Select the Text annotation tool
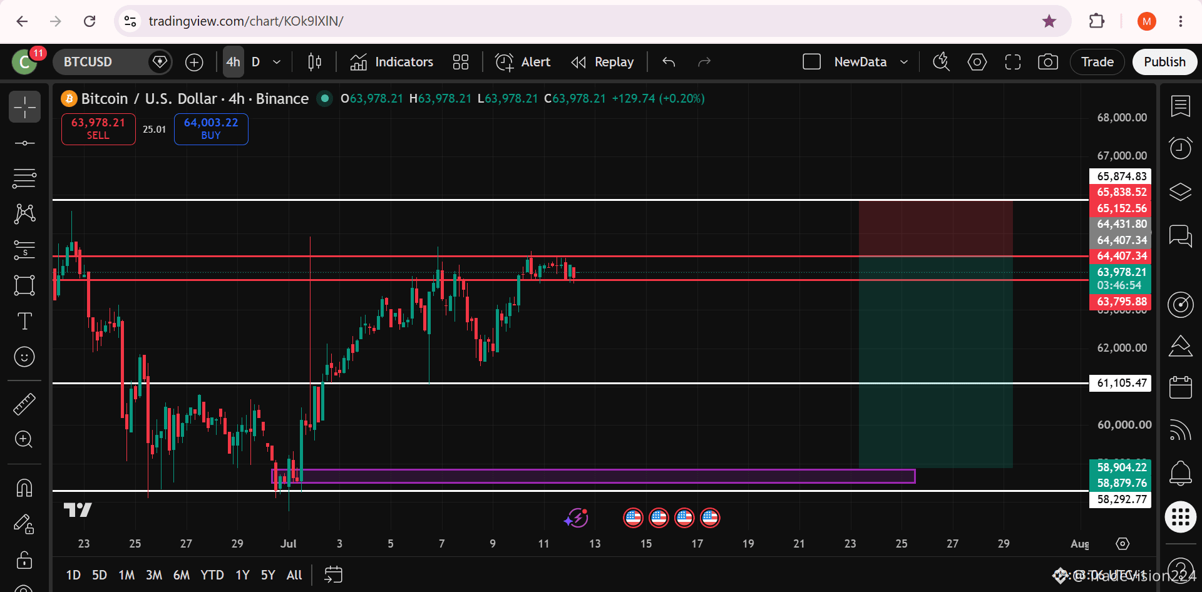This screenshot has width=1202, height=592. click(24, 321)
